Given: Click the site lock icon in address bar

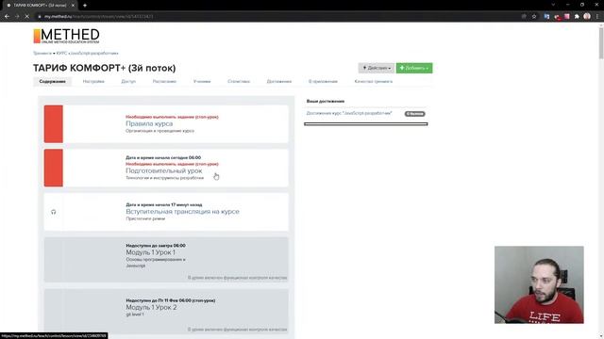Looking at the screenshot, I should coord(40,17).
